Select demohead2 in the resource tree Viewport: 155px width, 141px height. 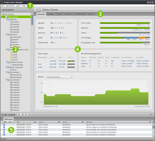pos(17,77)
